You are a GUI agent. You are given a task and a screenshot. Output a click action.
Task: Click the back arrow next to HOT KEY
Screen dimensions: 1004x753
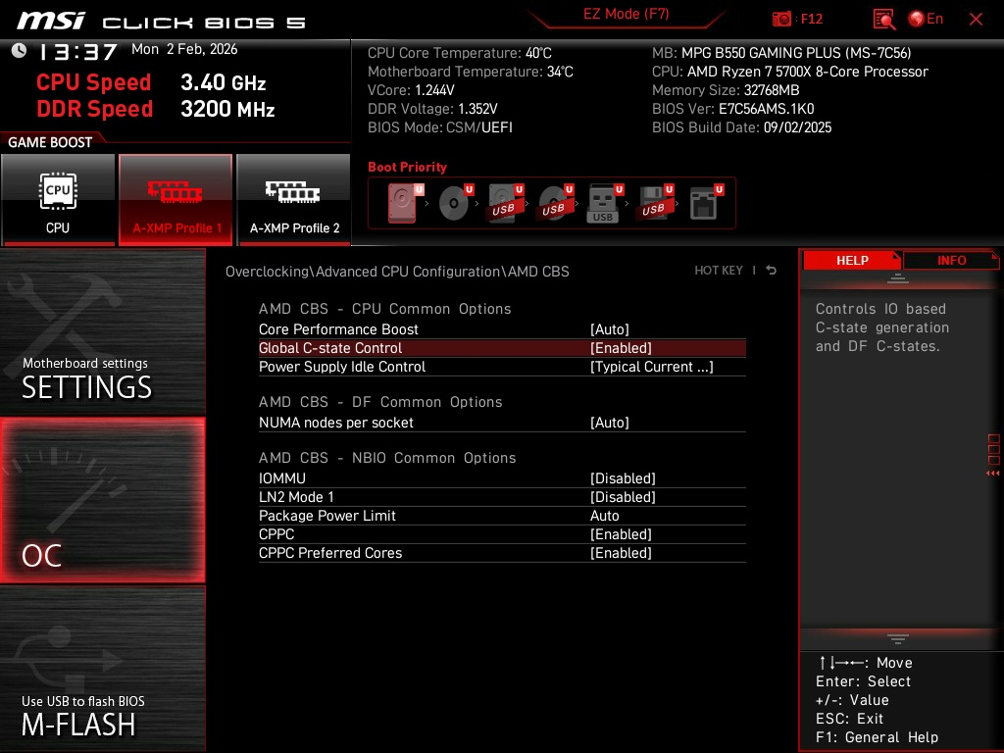tap(771, 271)
